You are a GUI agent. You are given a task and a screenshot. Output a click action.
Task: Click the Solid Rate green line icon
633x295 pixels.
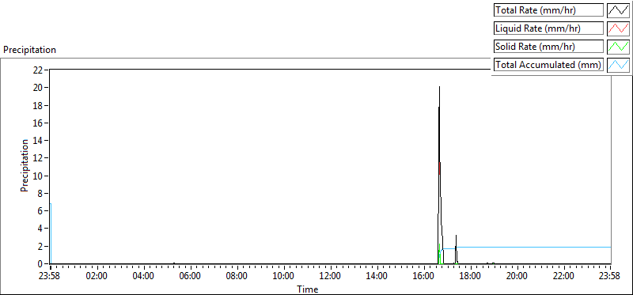tap(619, 46)
